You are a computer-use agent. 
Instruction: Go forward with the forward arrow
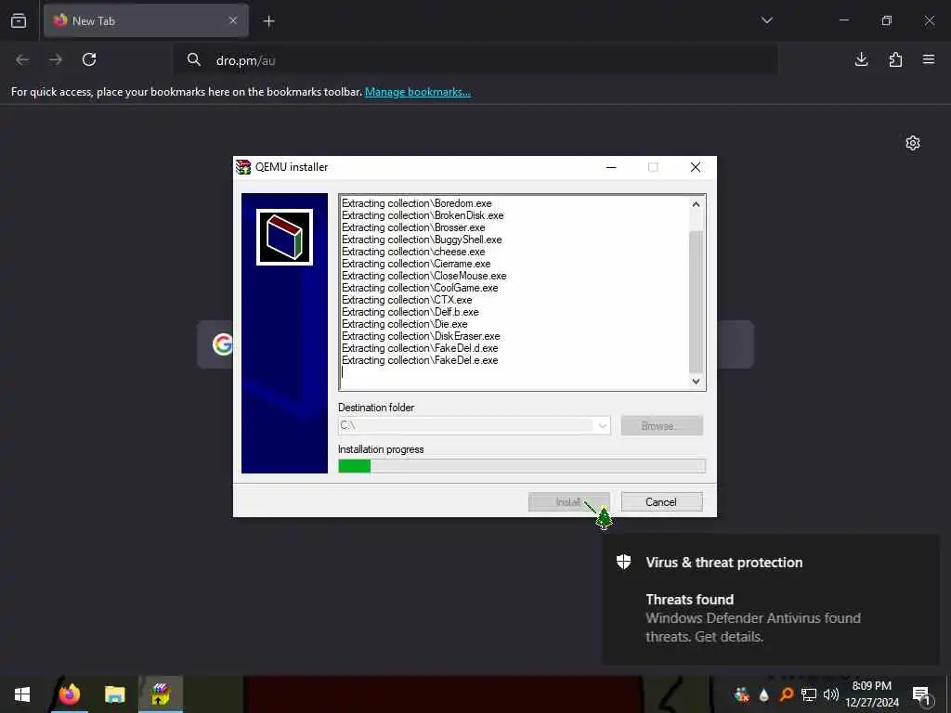[56, 59]
